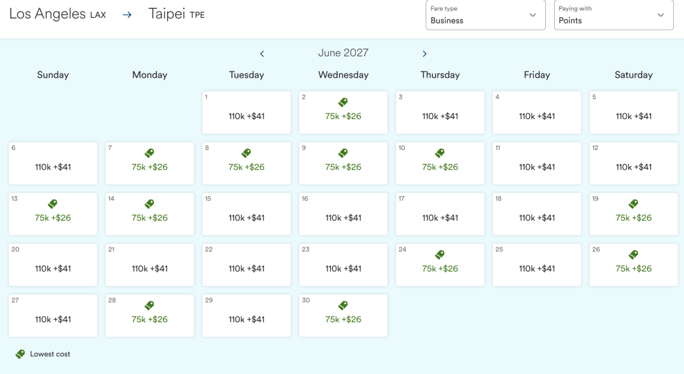Advance to the next month
Screen dimensions: 684x374
point(424,54)
